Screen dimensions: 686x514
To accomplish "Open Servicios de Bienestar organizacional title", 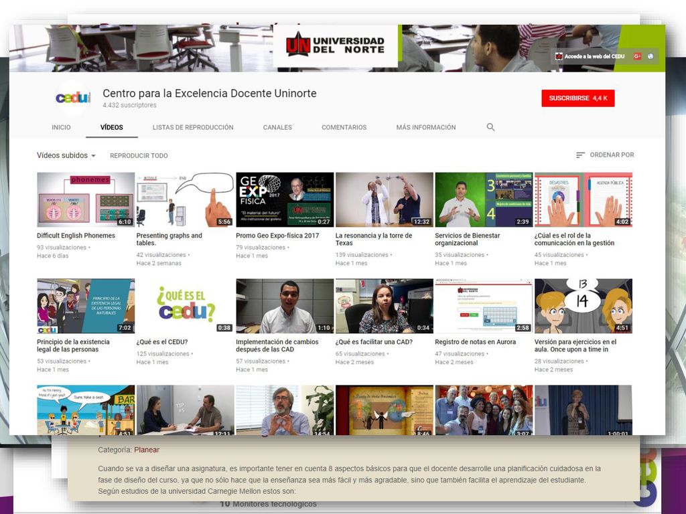I will pyautogui.click(x=467, y=239).
